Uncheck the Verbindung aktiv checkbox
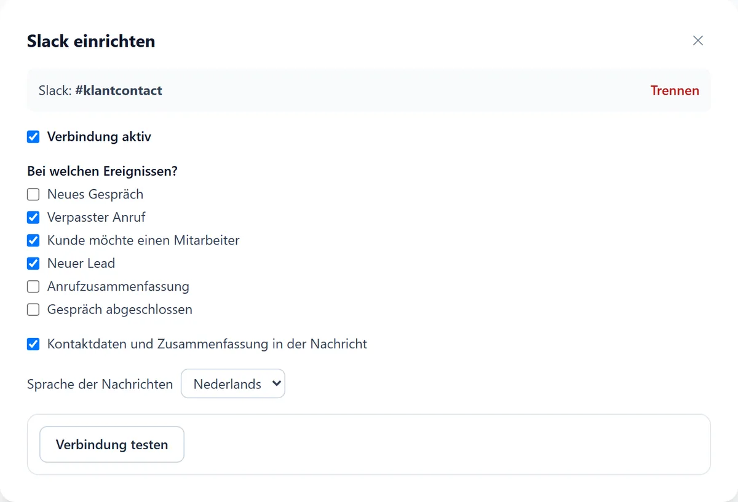738x502 pixels. click(33, 137)
